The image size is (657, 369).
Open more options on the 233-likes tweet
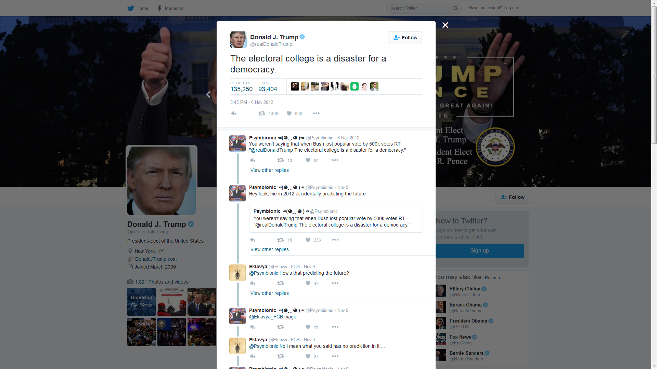coord(335,240)
